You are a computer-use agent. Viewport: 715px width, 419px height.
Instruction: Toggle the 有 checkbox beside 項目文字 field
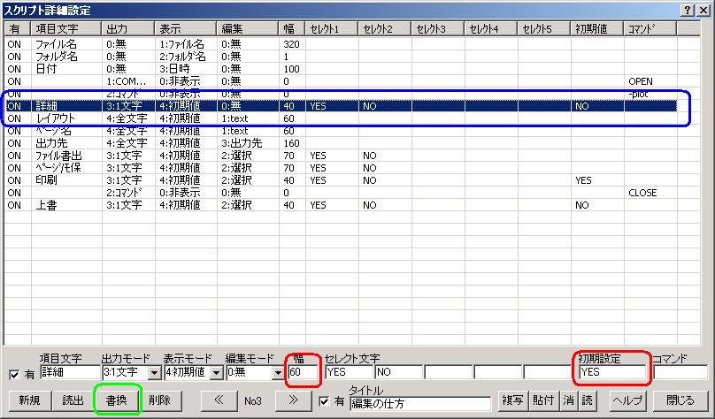[x=13, y=374]
